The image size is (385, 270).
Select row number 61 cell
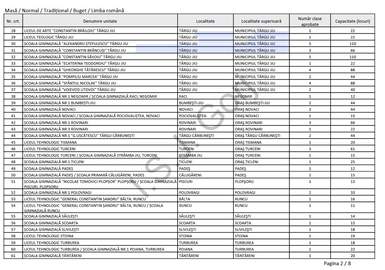(x=13, y=256)
